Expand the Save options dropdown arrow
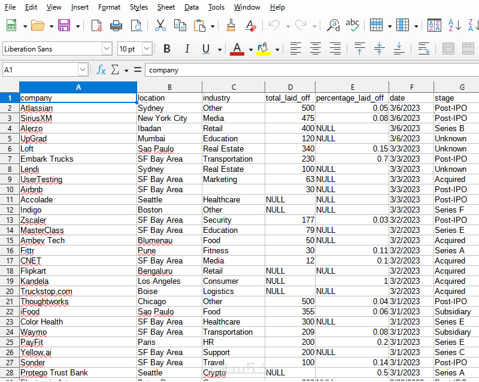Viewport: 479px width, 382px height. (x=78, y=26)
